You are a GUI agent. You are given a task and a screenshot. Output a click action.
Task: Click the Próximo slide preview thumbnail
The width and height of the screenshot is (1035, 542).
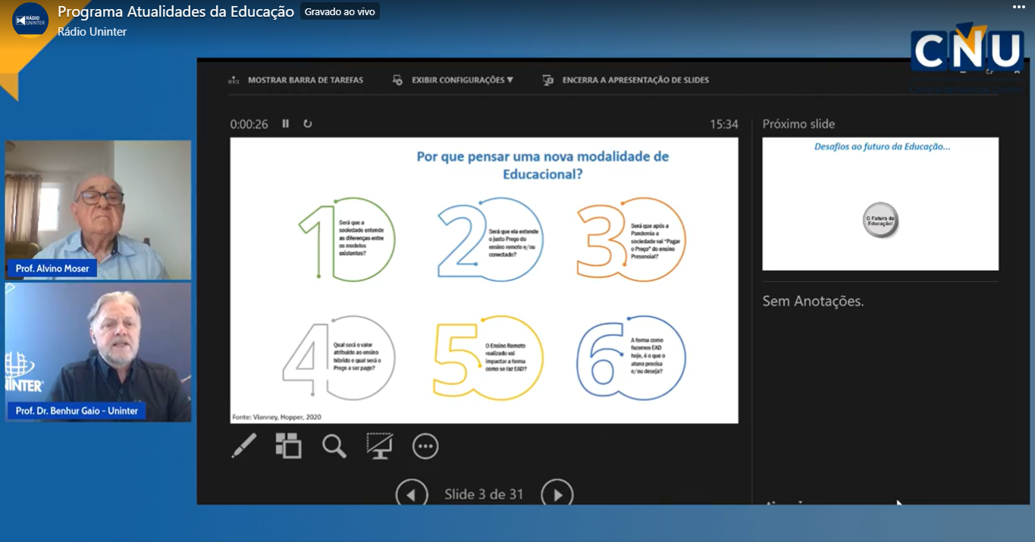[880, 204]
